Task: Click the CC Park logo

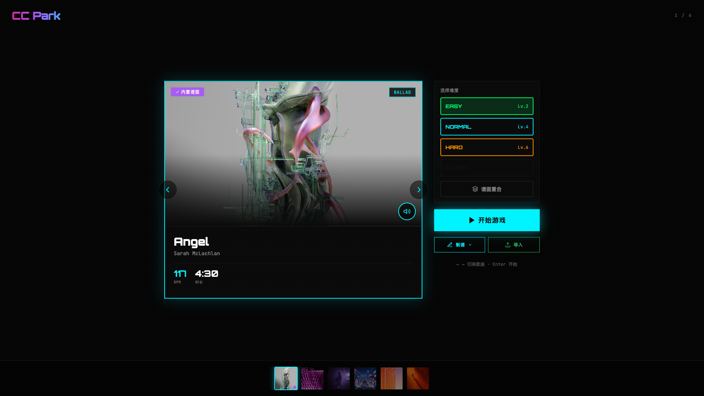Action: coord(36,16)
